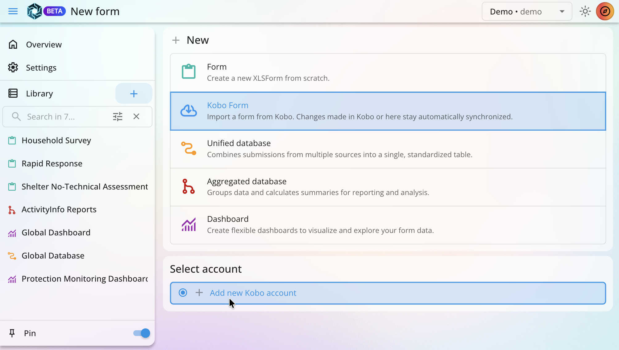Click the Dashboard chart icon
Image resolution: width=619 pixels, height=350 pixels.
point(189,225)
